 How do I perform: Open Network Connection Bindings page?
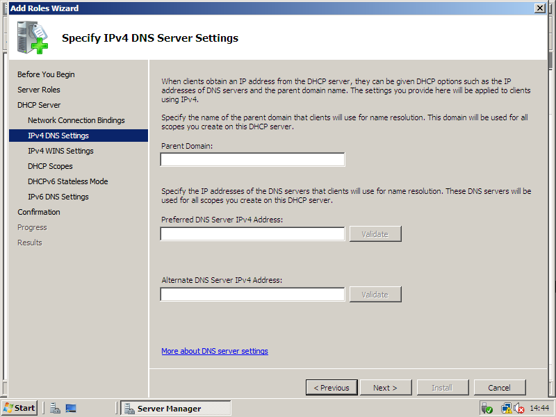[x=76, y=120]
